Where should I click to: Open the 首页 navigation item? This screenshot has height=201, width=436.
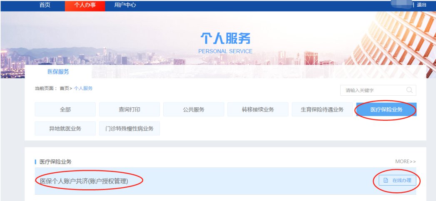click(x=45, y=5)
